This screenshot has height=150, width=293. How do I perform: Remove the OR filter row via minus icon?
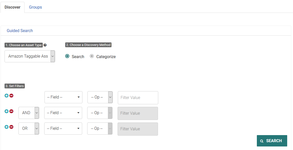click(11, 127)
